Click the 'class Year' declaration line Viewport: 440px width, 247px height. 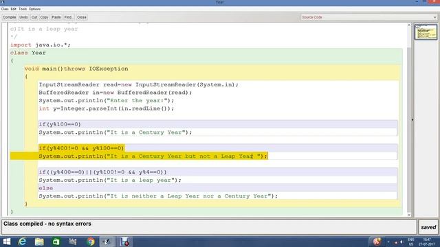[x=28, y=53]
